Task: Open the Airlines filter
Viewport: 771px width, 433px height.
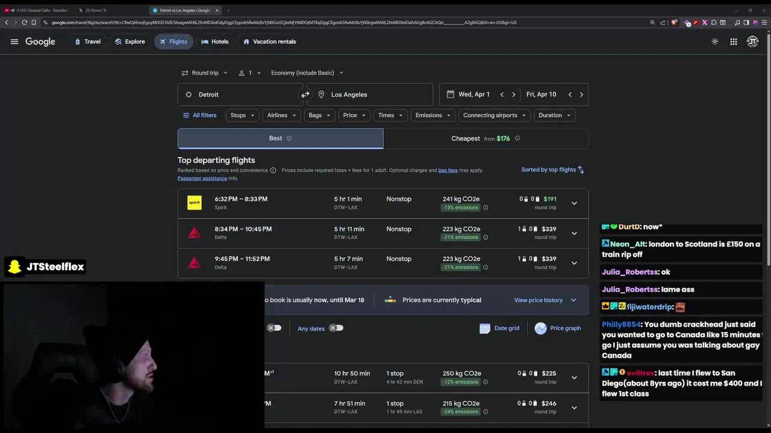Action: 282,115
